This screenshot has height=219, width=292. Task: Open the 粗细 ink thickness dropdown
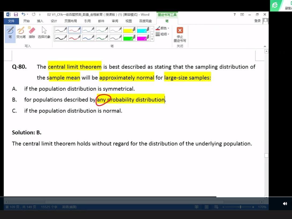tap(162, 34)
